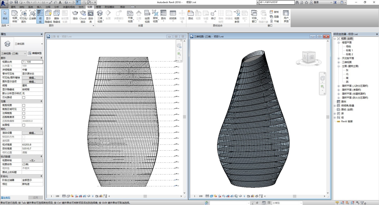This screenshot has height=205, width=379.
Task: Click the Save icon in quick access toolbar
Action: point(16,2)
